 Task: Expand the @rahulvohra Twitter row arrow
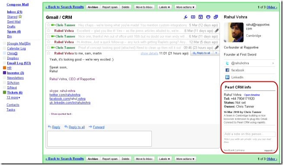click(x=273, y=63)
